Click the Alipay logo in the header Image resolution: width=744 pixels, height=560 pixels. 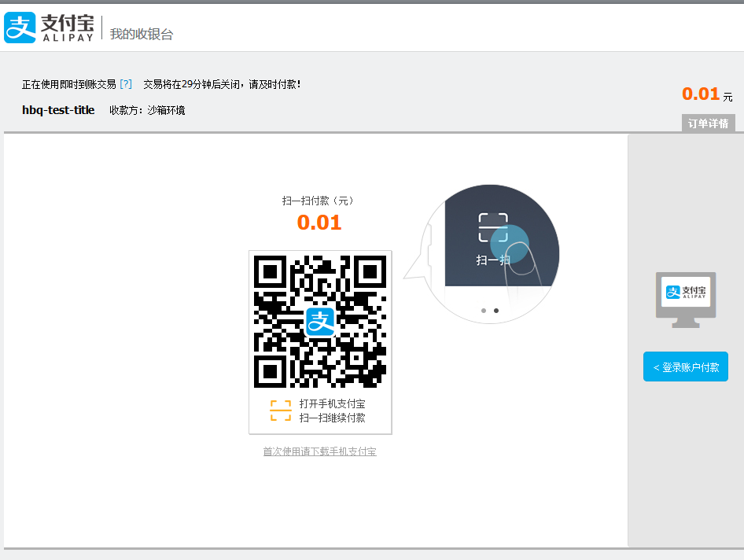(49, 28)
